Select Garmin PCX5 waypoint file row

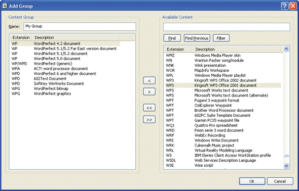click(x=223, y=120)
